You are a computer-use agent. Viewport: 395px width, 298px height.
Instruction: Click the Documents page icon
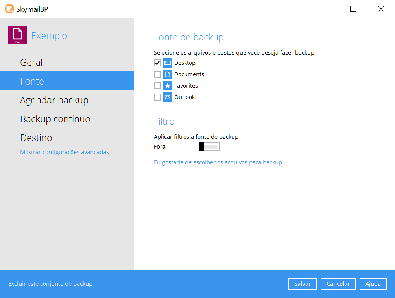click(168, 74)
